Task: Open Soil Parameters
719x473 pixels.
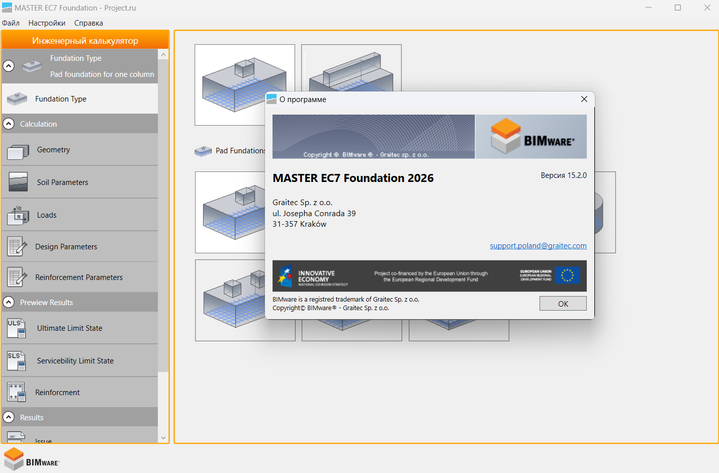Action: (80, 182)
